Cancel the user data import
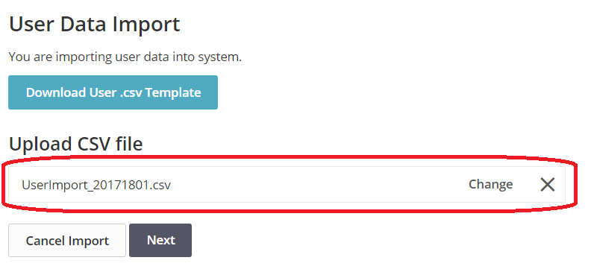Screen dimensions: 591x272 coord(67,241)
